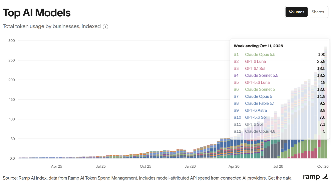Open the 'Get the data.' link
This screenshot has height=184, width=331.
280,178
